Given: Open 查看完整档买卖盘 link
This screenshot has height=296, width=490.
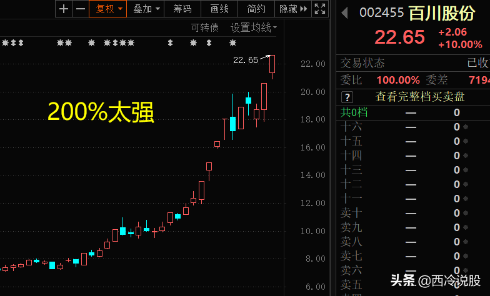Looking at the screenshot, I should pyautogui.click(x=420, y=97).
